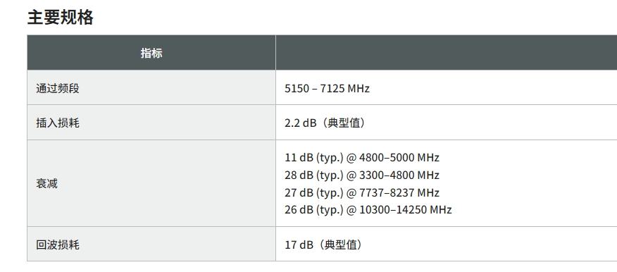Viewport: 617px width, 272px height.
Task: Select the 回波损耗 row label
Action: [x=58, y=245]
